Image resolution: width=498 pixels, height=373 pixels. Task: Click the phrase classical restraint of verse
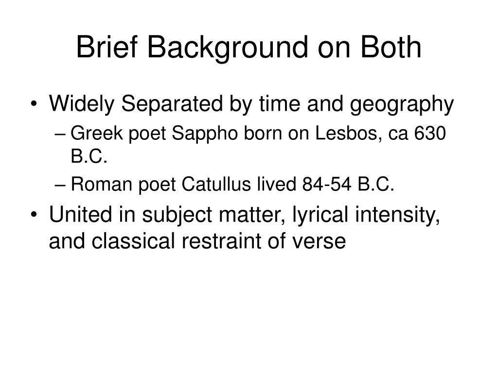(219, 241)
